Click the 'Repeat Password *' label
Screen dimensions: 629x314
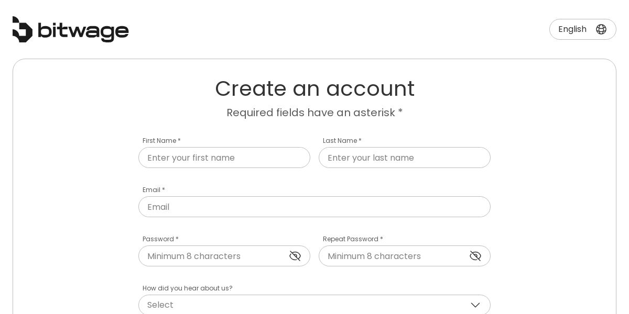pyautogui.click(x=353, y=239)
